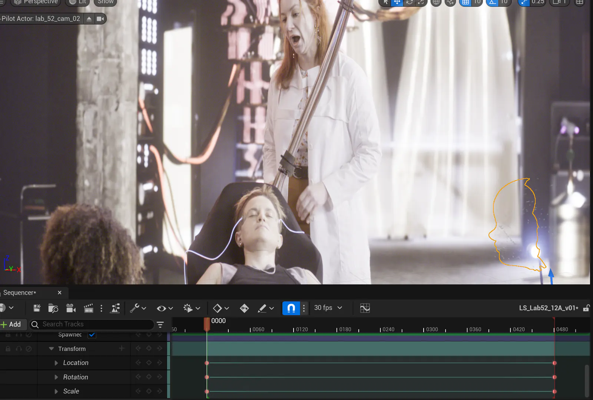This screenshot has height=400, width=593.
Task: Open the 30 fps frame rate dropdown
Action: click(328, 308)
